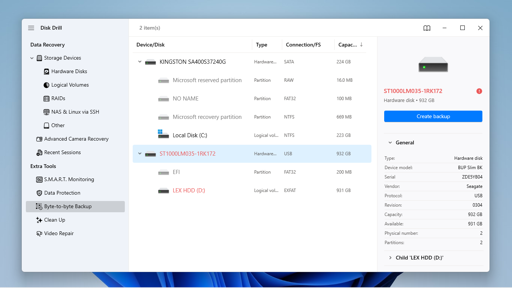Click the Advanced Camera Recovery icon
Screen dimensions: 512x288
[39, 139]
